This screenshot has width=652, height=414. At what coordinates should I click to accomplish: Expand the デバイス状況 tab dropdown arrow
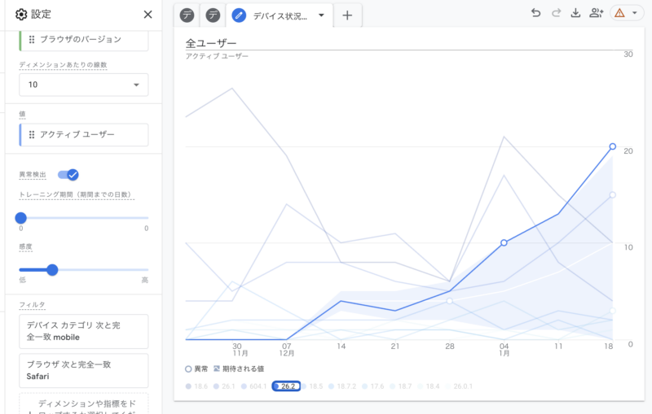tap(321, 15)
